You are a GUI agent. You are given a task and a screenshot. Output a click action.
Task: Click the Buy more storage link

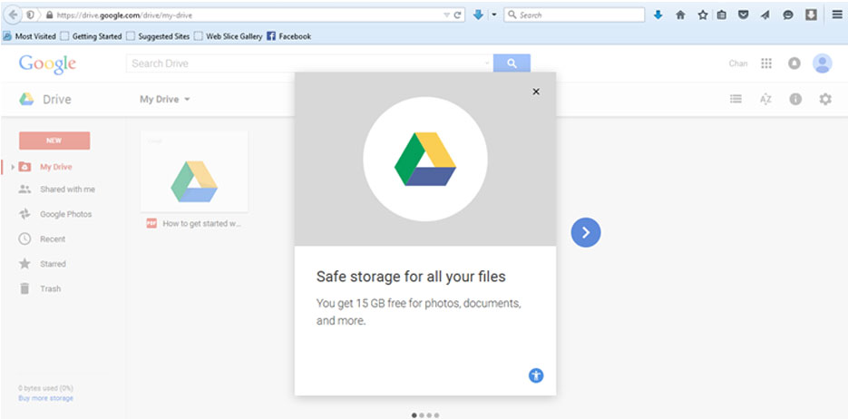point(46,398)
